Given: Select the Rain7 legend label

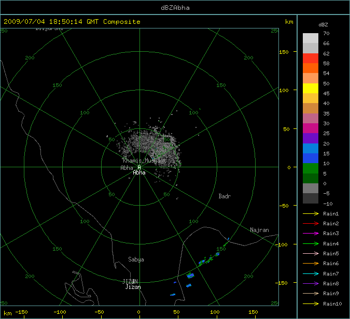Looking at the screenshot, I should (331, 273).
